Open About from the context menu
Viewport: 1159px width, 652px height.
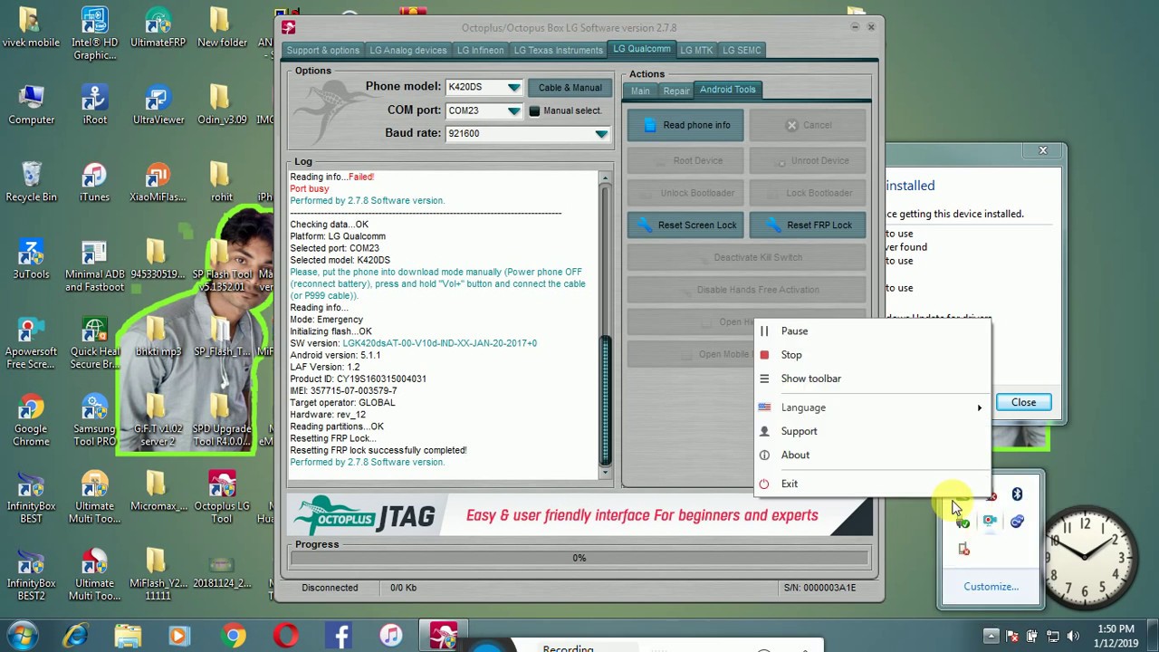tap(873, 455)
